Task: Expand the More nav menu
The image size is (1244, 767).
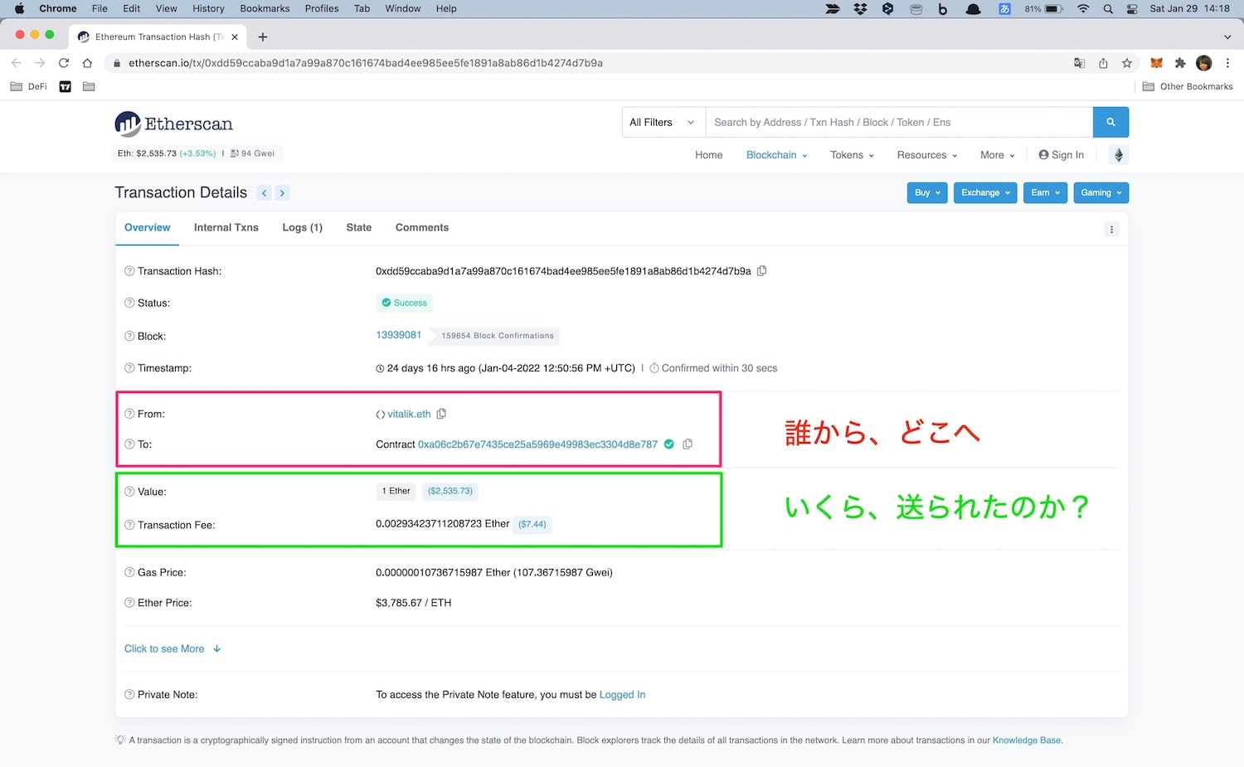Action: [997, 155]
